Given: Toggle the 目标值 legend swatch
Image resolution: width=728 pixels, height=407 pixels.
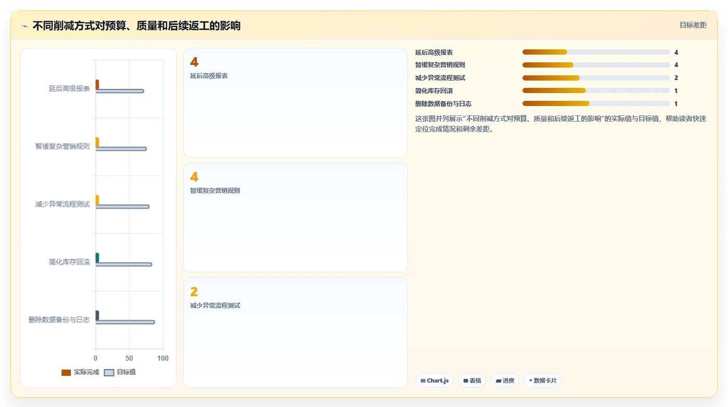Looking at the screenshot, I should (x=109, y=373).
